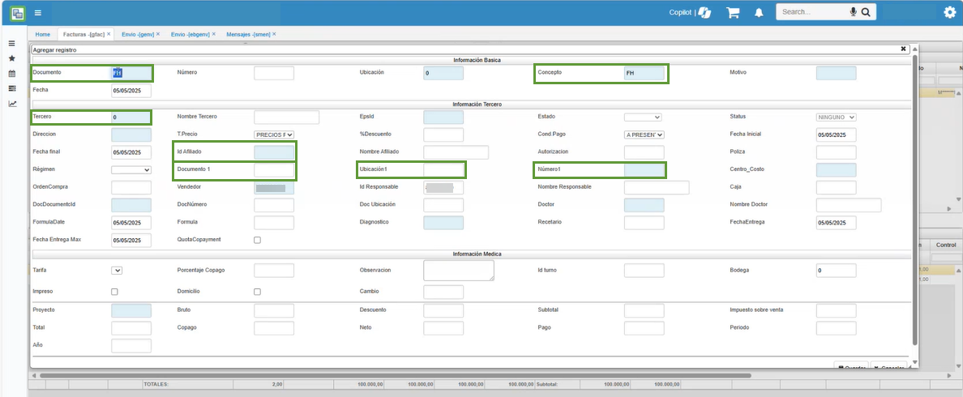Open notifications bell in header

tap(759, 12)
